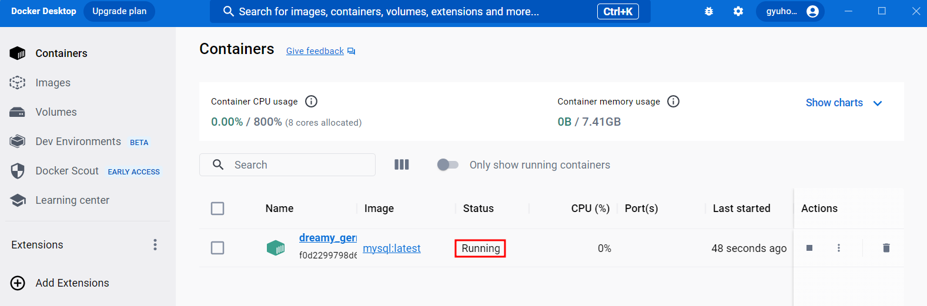Open the dreamy_ger container link
927x306 pixels.
point(328,238)
